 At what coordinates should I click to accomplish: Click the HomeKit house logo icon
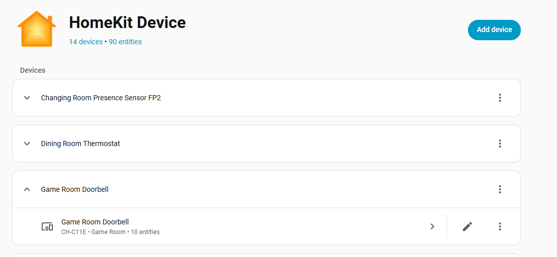click(36, 29)
